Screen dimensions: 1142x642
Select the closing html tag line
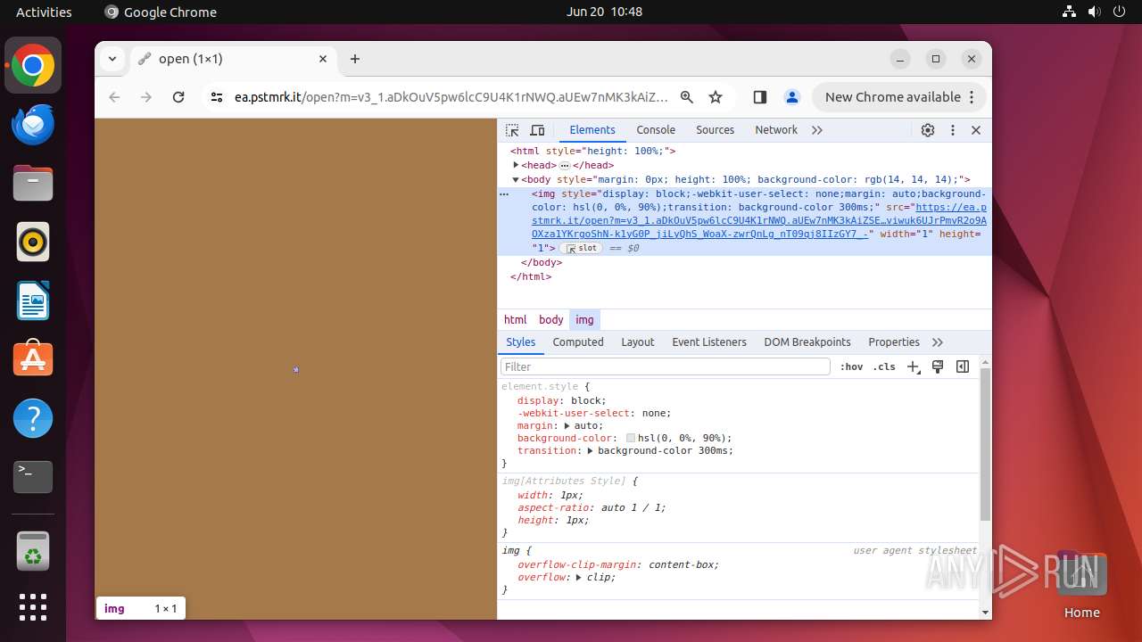coord(531,277)
